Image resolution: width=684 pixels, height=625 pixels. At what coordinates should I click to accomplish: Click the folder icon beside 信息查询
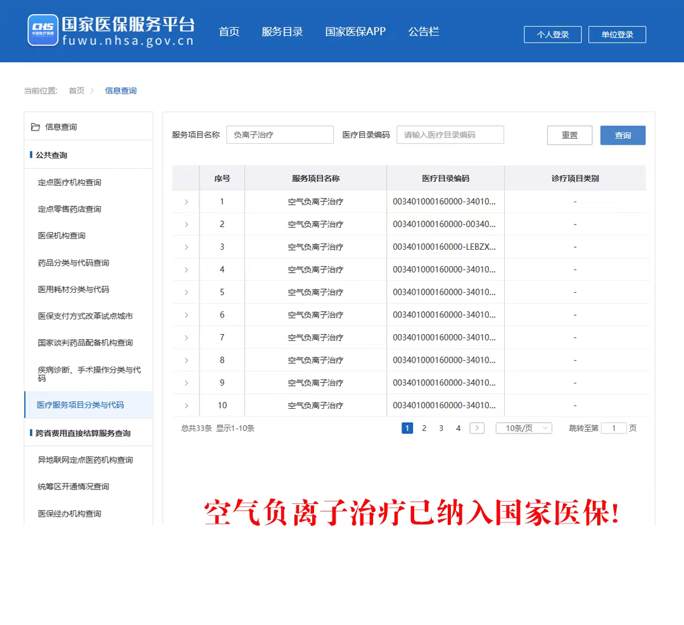pyautogui.click(x=35, y=127)
